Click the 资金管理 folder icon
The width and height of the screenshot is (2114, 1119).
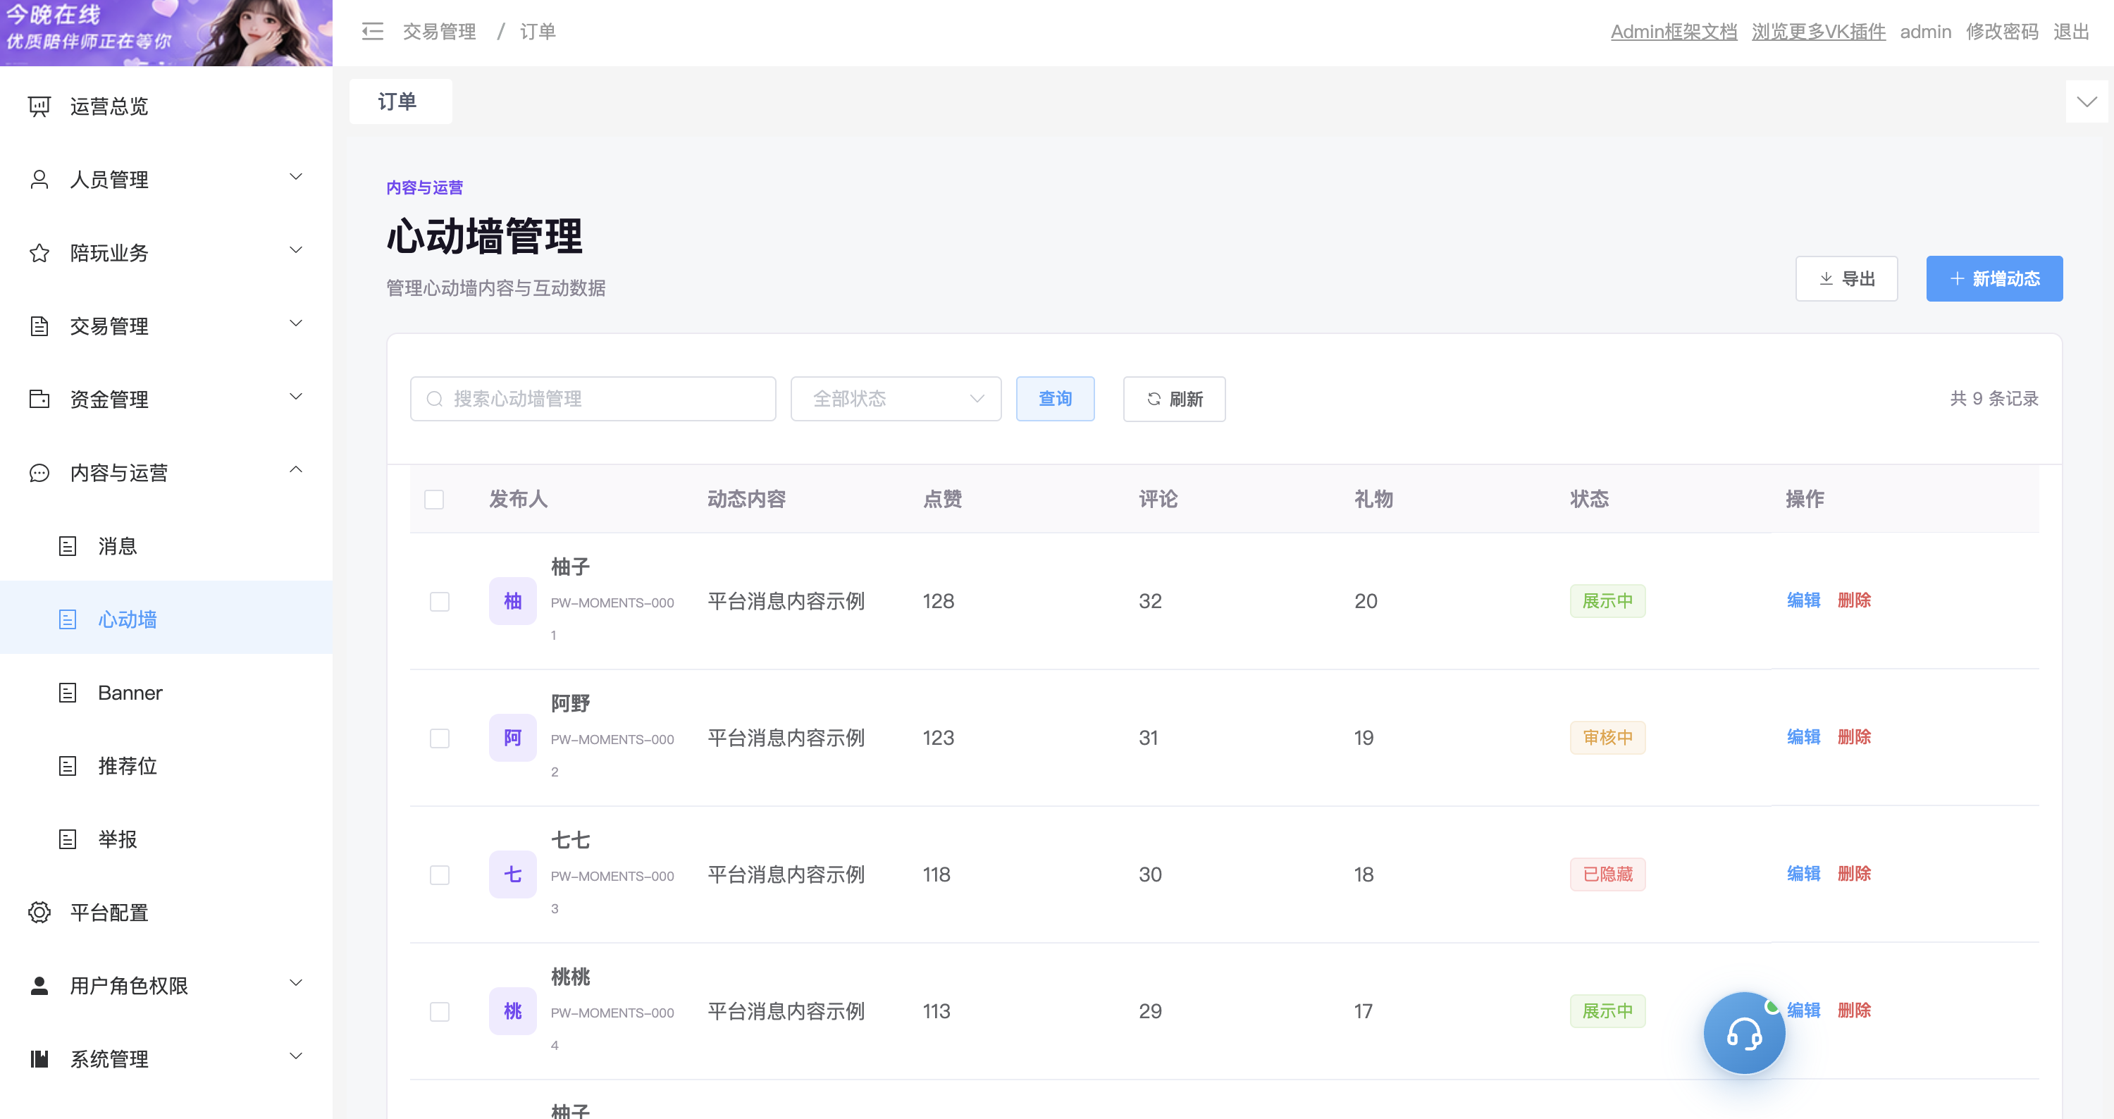pyautogui.click(x=39, y=399)
